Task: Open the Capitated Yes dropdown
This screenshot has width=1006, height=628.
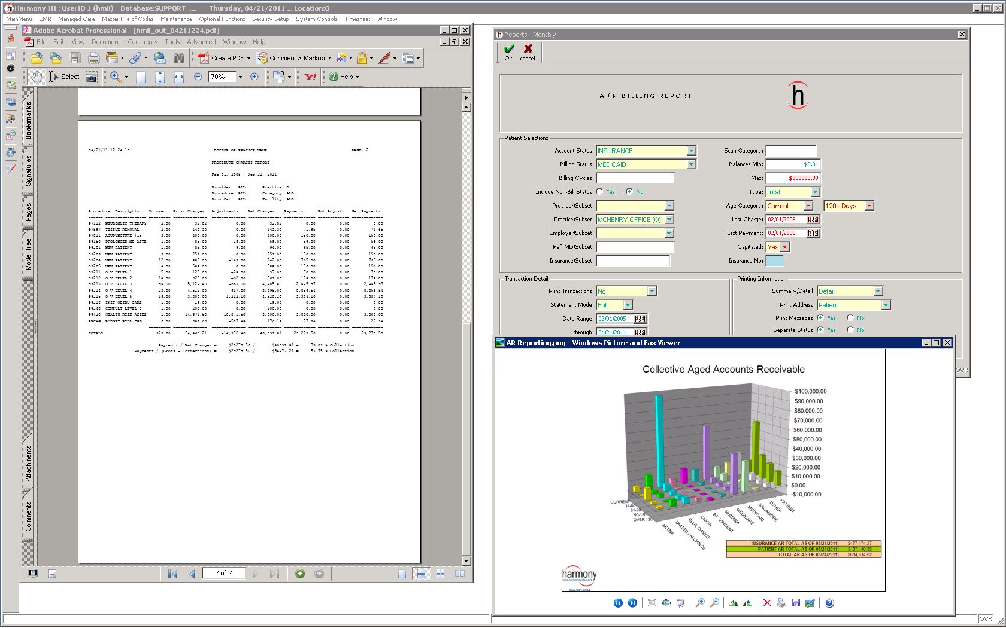Action: (785, 247)
